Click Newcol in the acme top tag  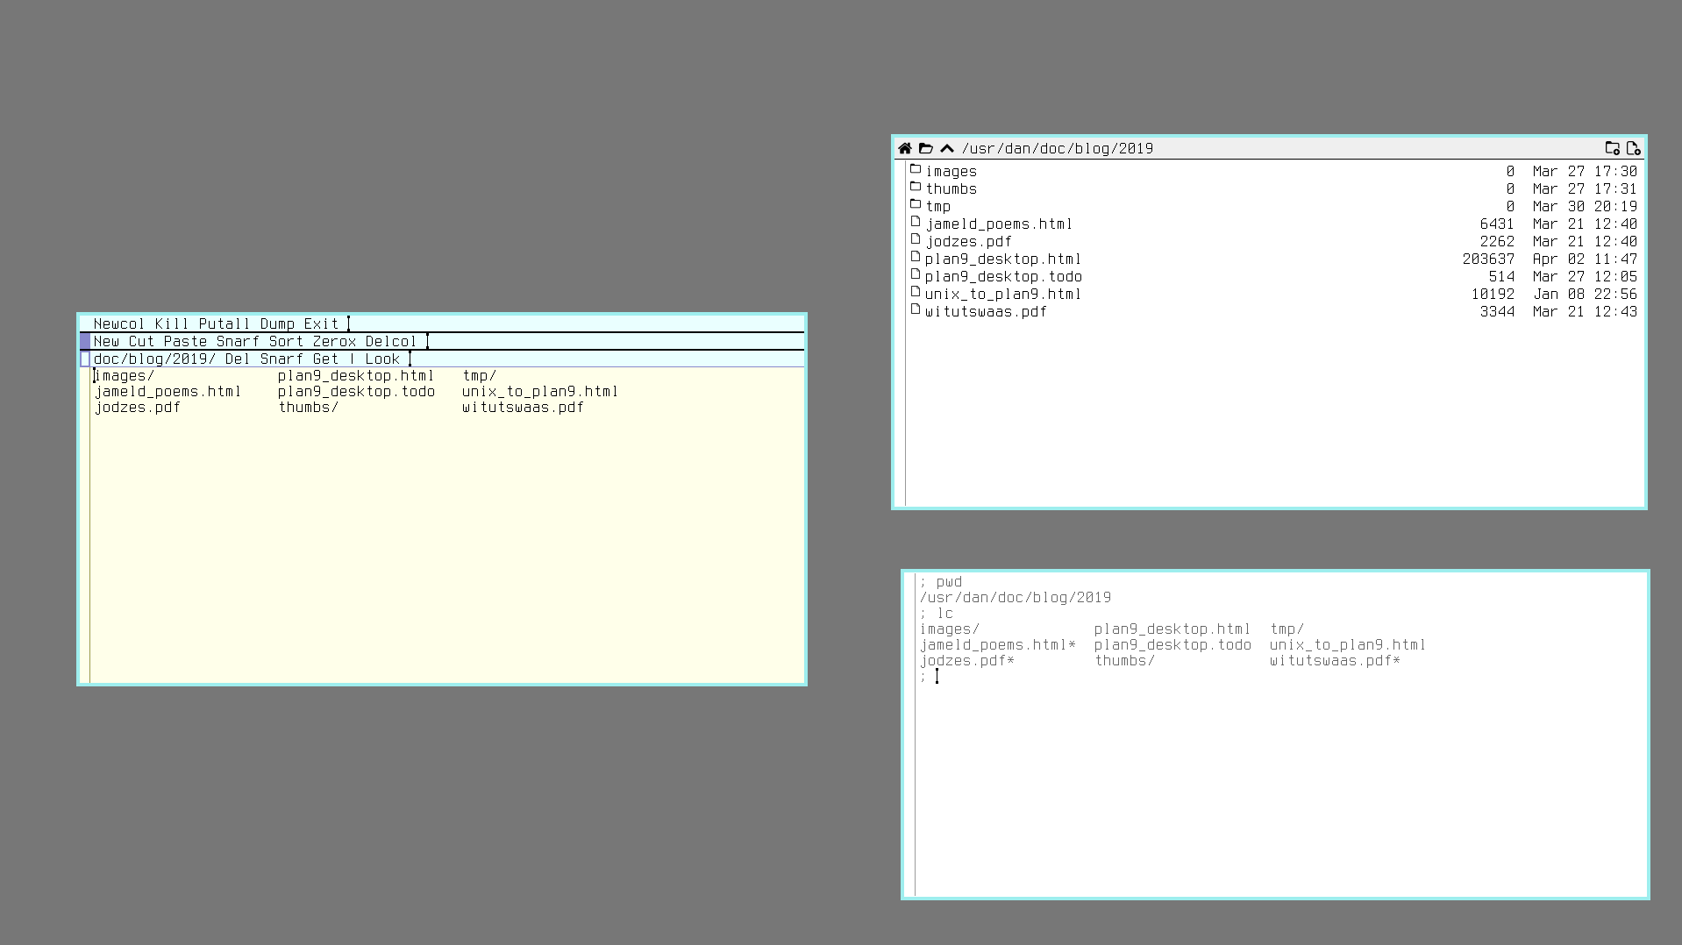(119, 323)
